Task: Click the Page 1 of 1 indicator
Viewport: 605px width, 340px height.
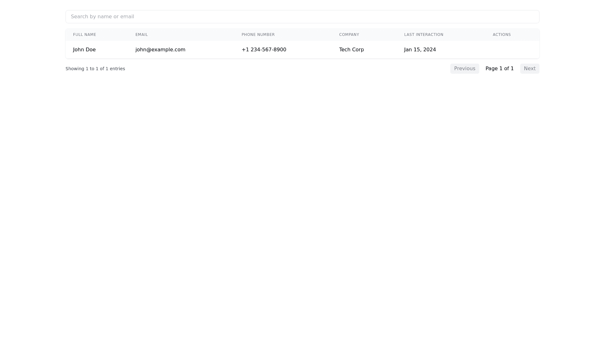Action: 499,69
